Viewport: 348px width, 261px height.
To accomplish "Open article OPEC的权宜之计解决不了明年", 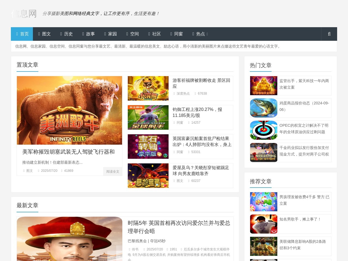I will (x=304, y=129).
